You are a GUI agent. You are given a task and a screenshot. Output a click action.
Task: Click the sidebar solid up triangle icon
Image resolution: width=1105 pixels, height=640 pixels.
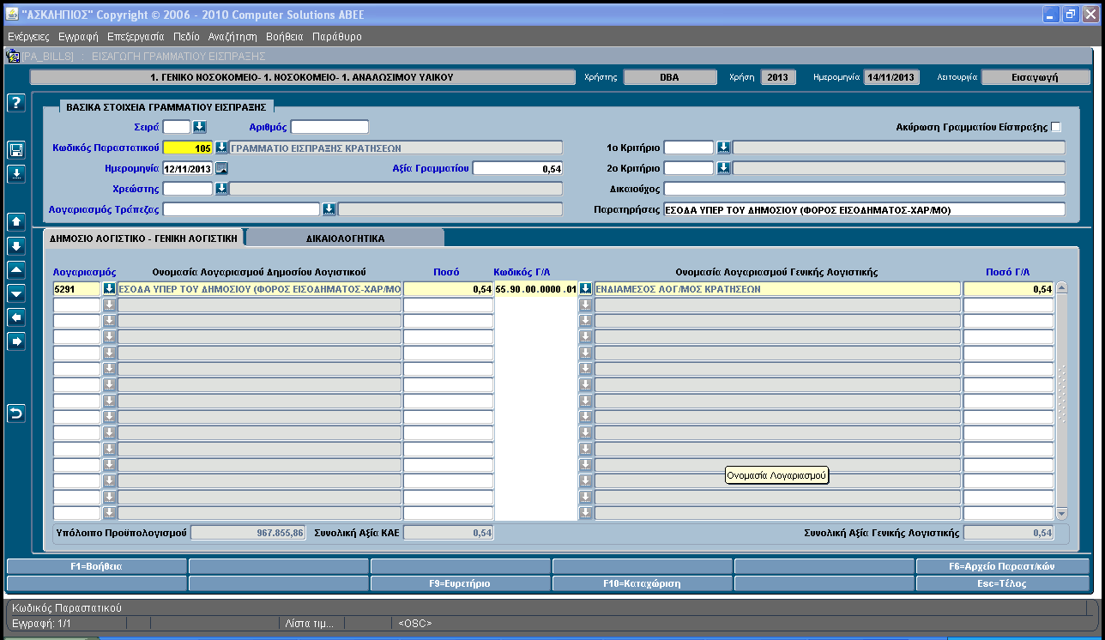(x=15, y=269)
